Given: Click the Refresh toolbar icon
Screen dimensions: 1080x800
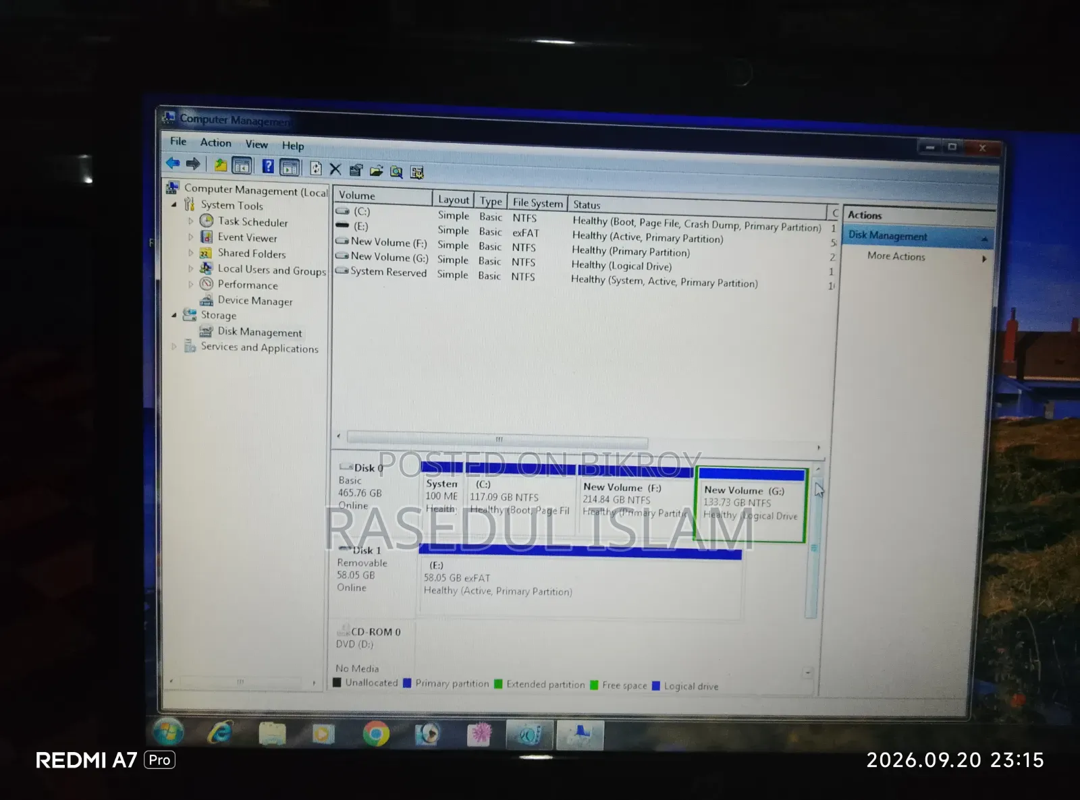Looking at the screenshot, I should (x=315, y=168).
